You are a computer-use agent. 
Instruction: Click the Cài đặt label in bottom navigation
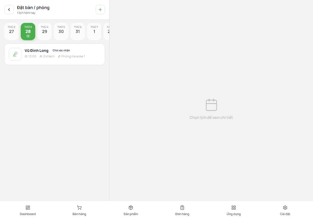pos(285,214)
